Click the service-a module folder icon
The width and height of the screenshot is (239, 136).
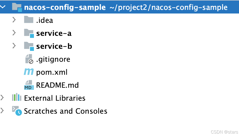(x=29, y=33)
